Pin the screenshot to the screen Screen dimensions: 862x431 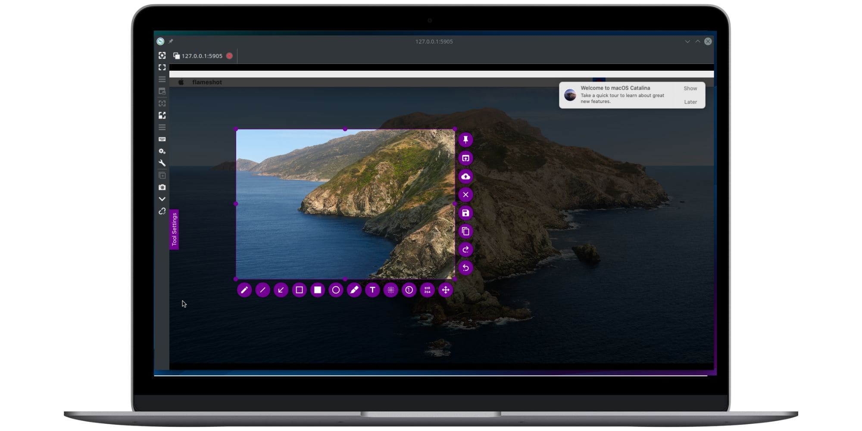coord(465,140)
